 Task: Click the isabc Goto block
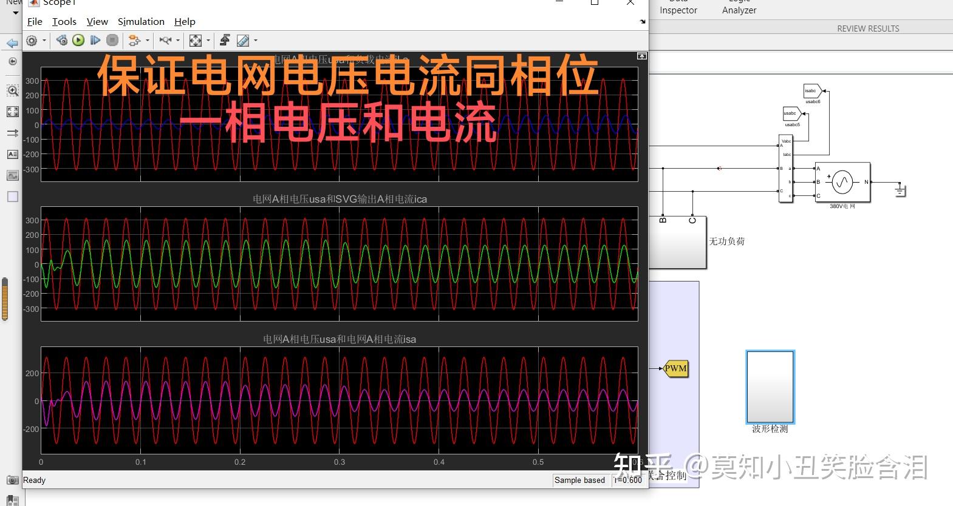[x=813, y=91]
